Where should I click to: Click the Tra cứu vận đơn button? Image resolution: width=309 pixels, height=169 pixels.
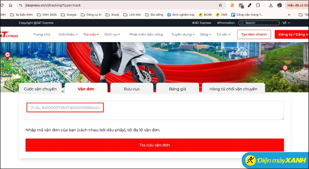coord(155,145)
